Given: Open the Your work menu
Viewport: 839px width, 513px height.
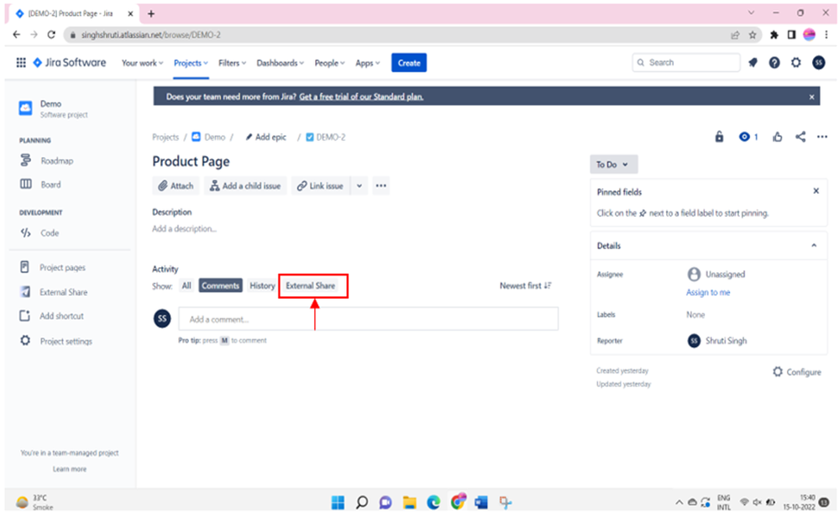Looking at the screenshot, I should (142, 63).
